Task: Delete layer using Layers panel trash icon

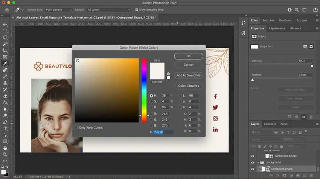Action: click(311, 175)
